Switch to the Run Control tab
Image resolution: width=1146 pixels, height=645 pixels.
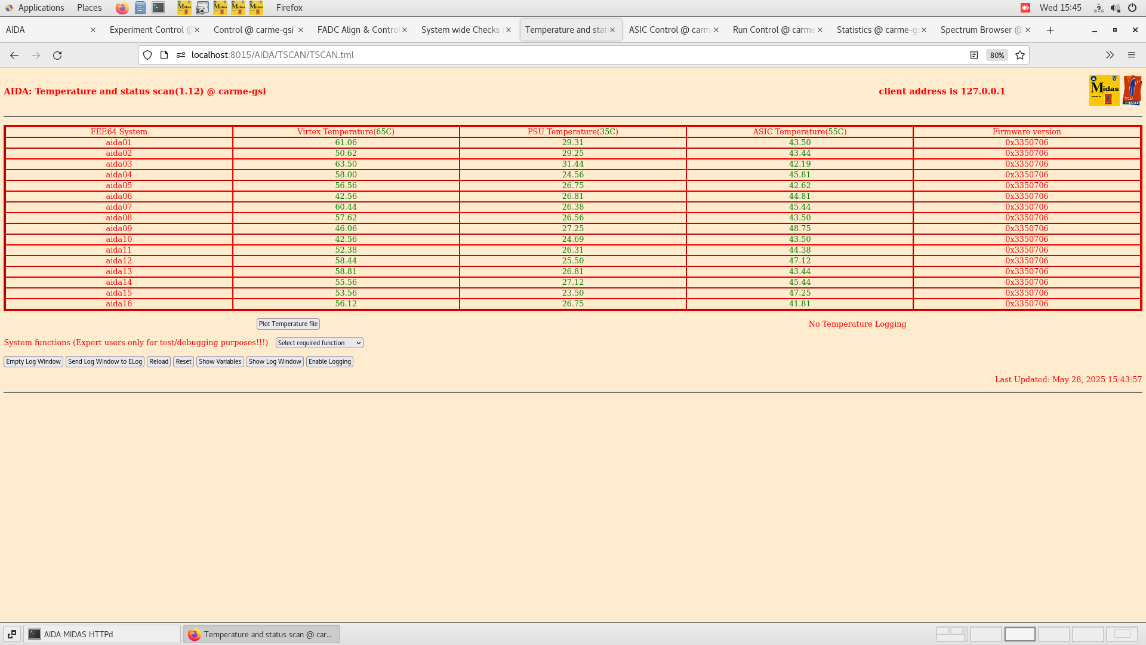773,29
